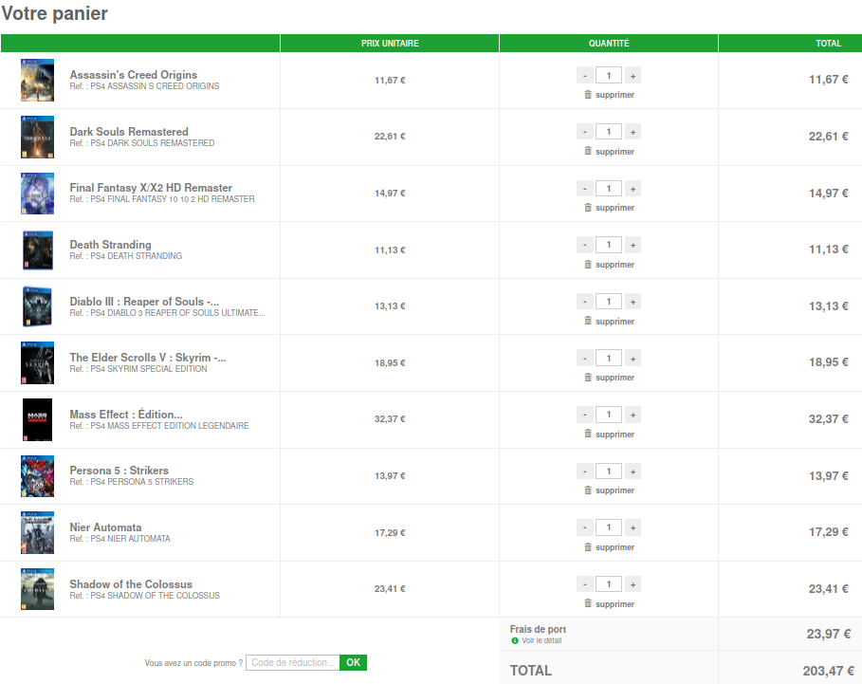The height and width of the screenshot is (684, 862).
Task: Decrease quantity of Death Stranding
Action: pyautogui.click(x=585, y=245)
